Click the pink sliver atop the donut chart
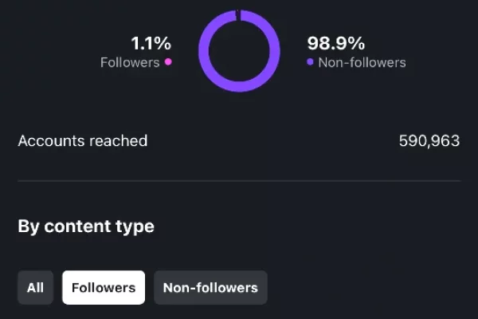The image size is (478, 319). (x=238, y=13)
